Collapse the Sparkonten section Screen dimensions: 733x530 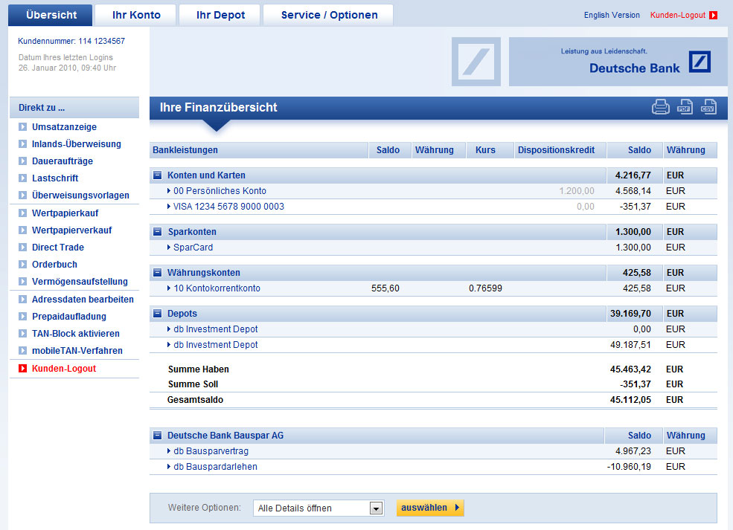[158, 232]
